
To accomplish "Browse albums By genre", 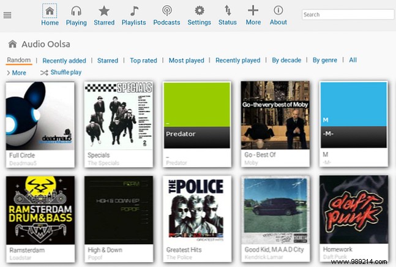I will pos(325,61).
